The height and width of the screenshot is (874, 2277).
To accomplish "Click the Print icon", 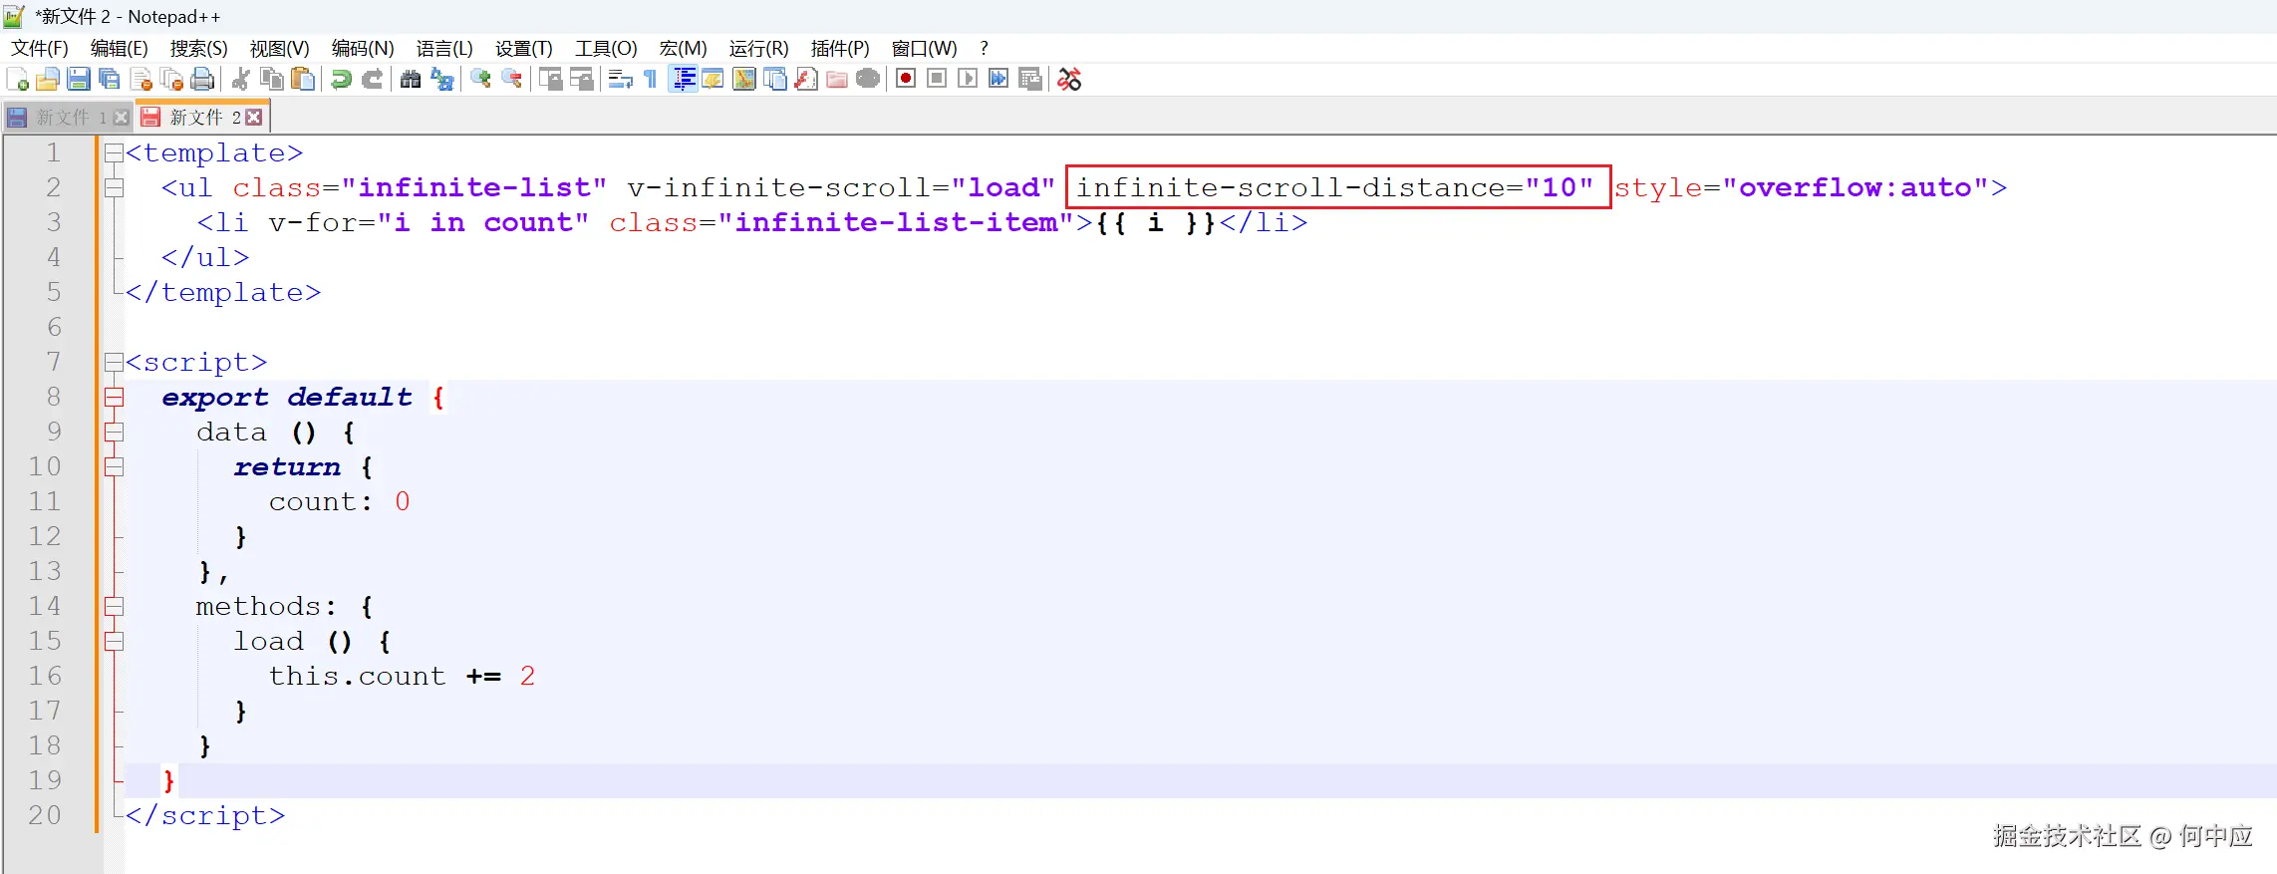I will point(202,80).
